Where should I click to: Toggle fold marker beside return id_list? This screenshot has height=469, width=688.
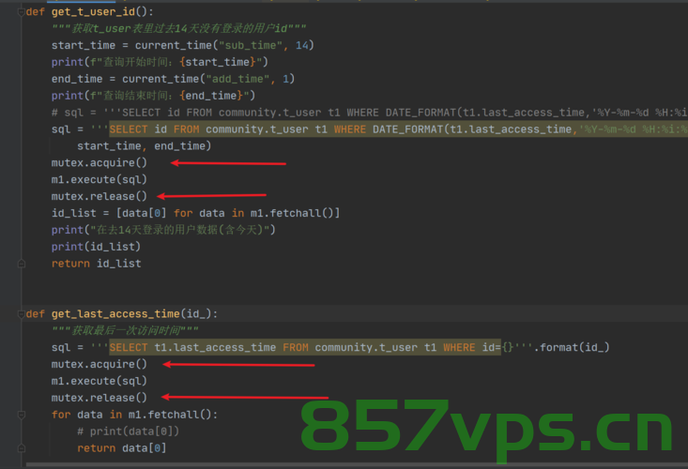(21, 264)
